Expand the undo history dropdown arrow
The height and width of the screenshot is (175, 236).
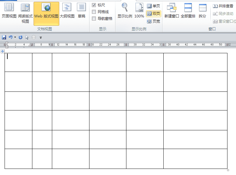point(15,37)
